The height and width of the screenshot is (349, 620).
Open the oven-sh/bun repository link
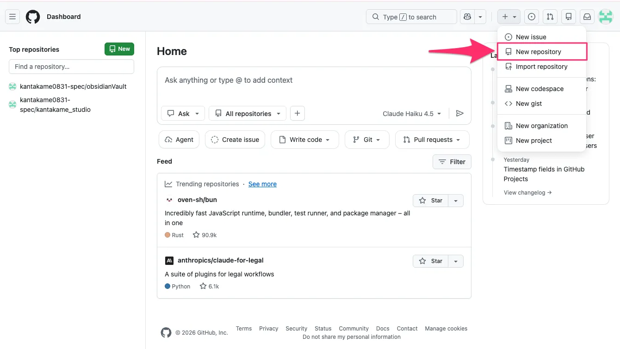point(197,200)
